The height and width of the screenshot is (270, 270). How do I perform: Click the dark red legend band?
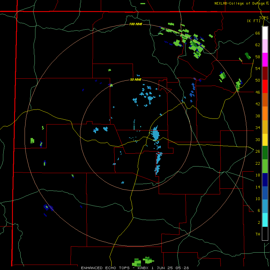tap(265, 73)
